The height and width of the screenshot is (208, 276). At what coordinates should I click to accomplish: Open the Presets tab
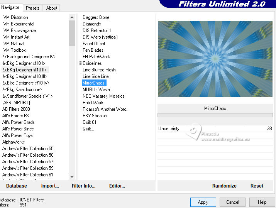click(x=33, y=8)
